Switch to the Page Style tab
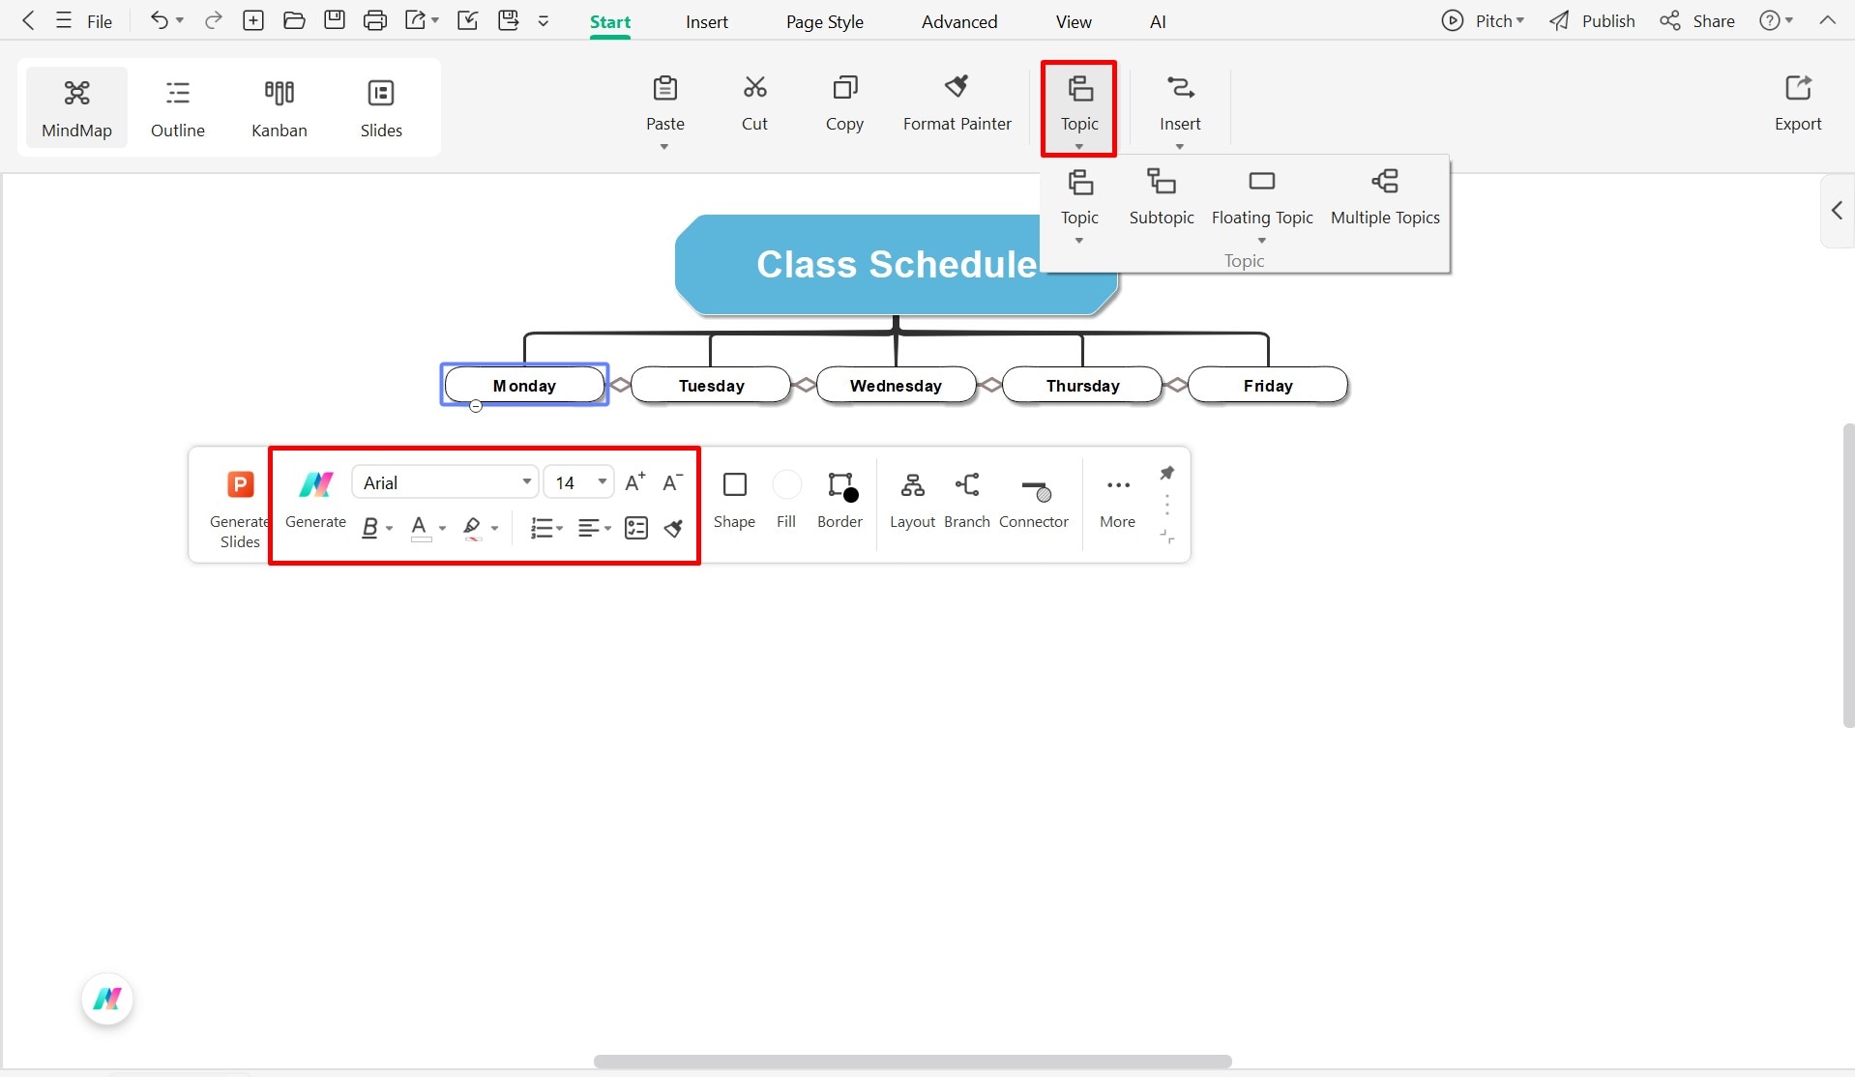Viewport: 1855px width, 1077px height. coord(825,21)
